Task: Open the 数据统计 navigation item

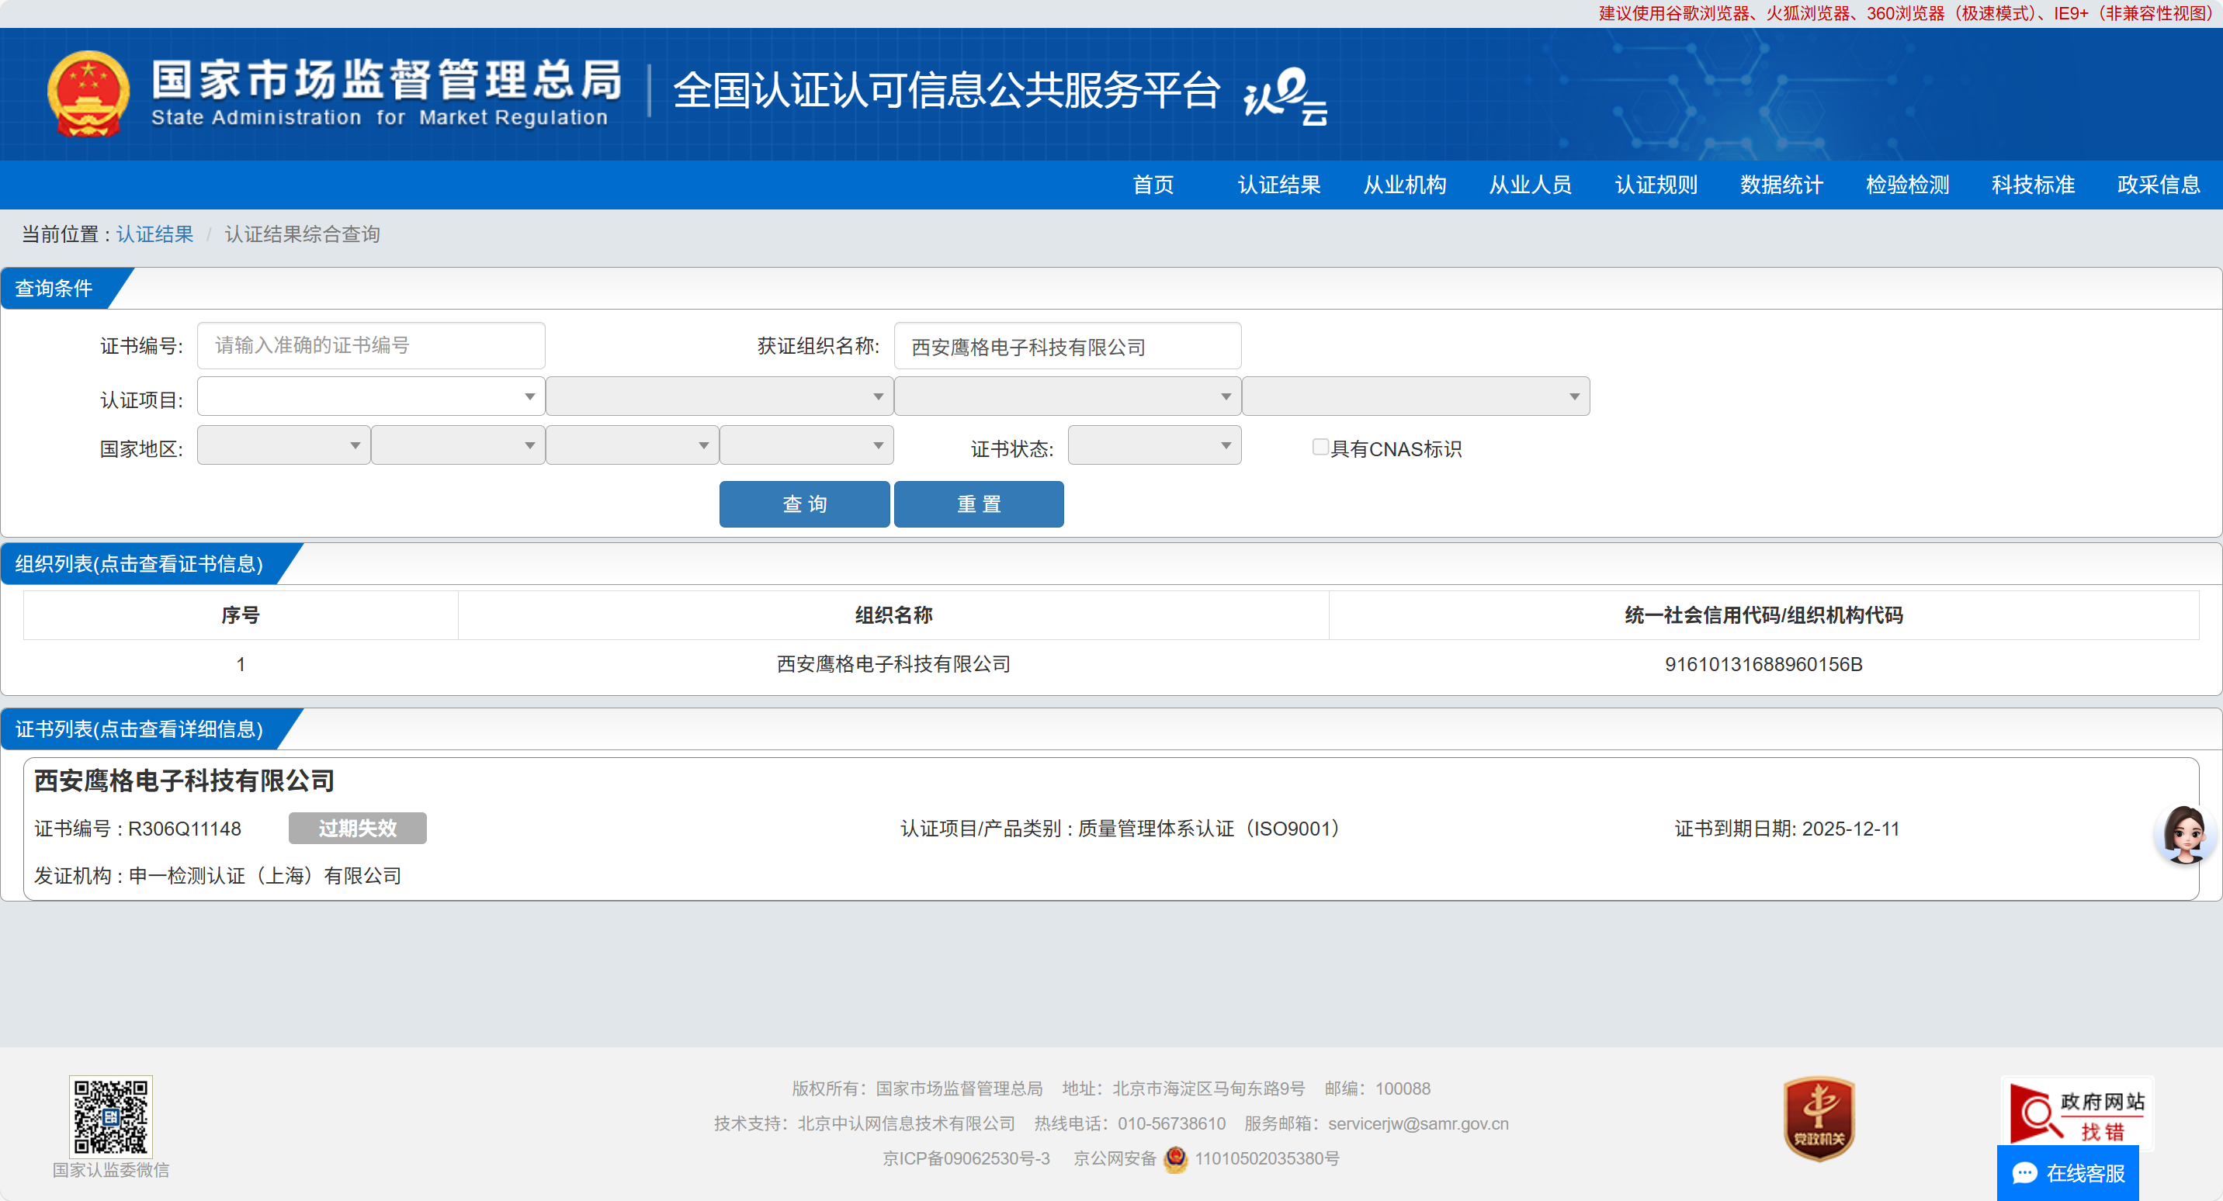Action: (1781, 185)
